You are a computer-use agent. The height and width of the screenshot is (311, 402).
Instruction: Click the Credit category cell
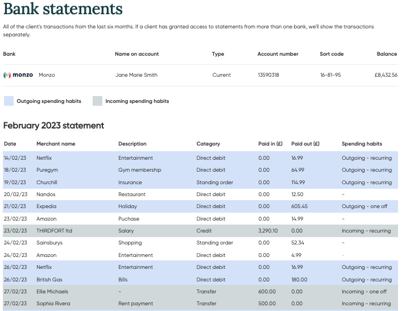[204, 231]
